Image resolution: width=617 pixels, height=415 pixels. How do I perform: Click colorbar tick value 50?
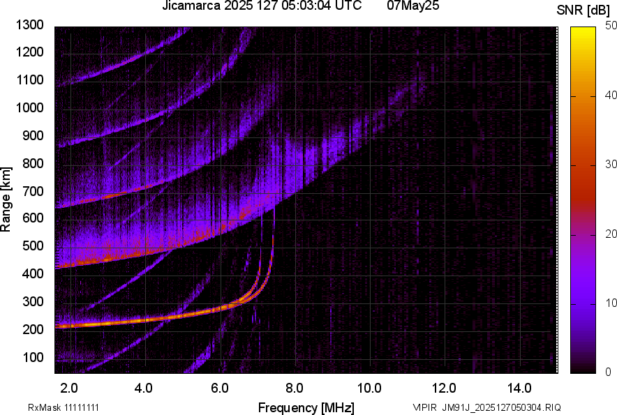coord(611,26)
